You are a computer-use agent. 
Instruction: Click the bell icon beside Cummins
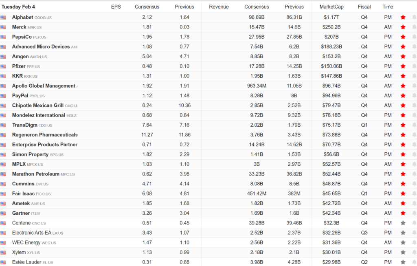(414, 184)
